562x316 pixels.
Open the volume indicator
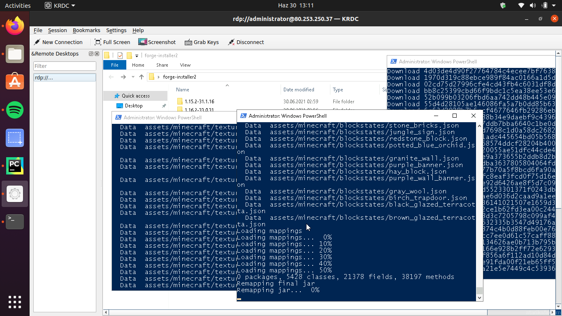click(x=533, y=5)
